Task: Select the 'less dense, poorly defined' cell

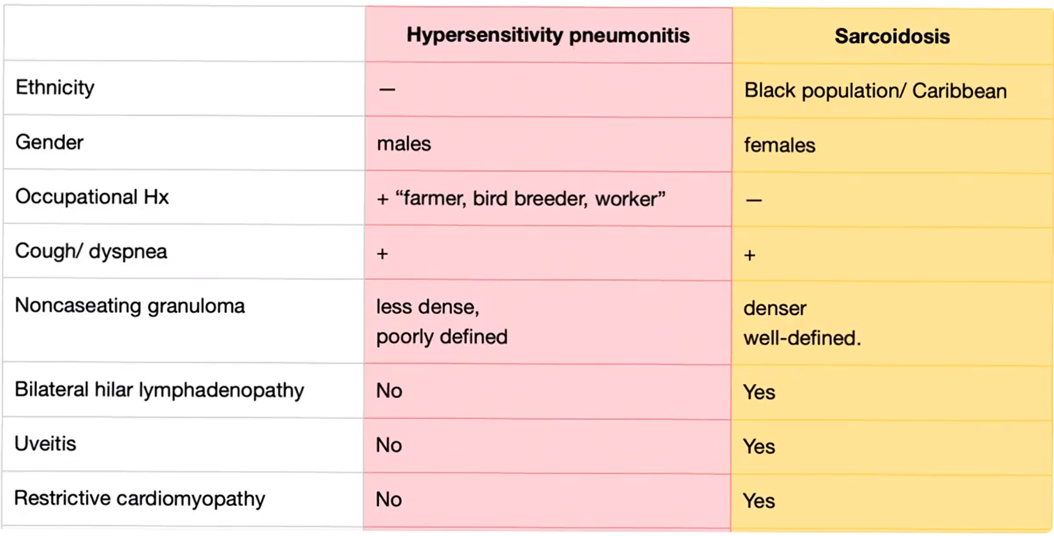Action: [x=548, y=321]
